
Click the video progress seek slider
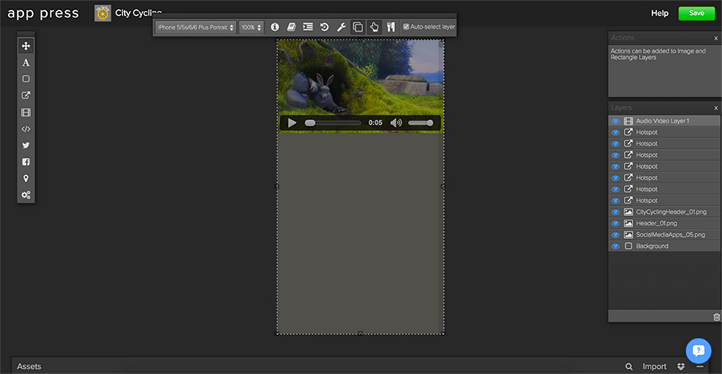click(333, 123)
